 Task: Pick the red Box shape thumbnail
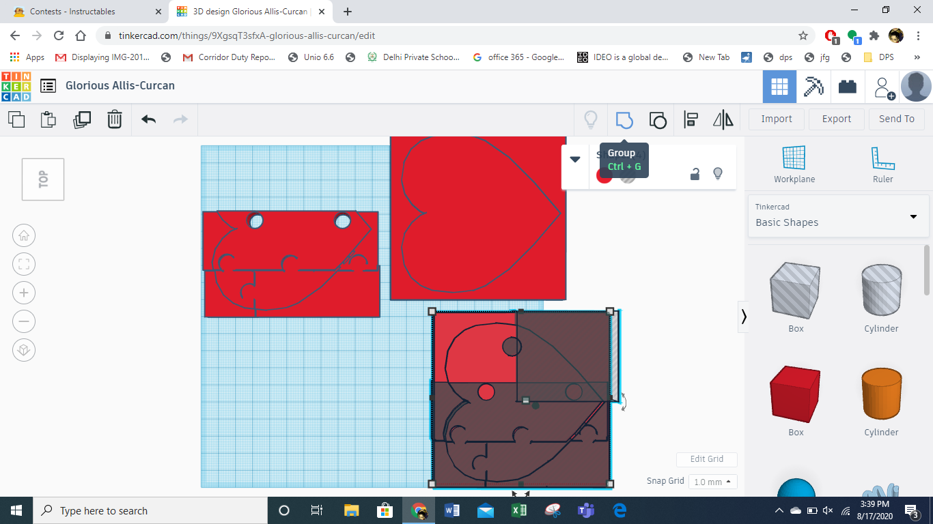tap(796, 394)
